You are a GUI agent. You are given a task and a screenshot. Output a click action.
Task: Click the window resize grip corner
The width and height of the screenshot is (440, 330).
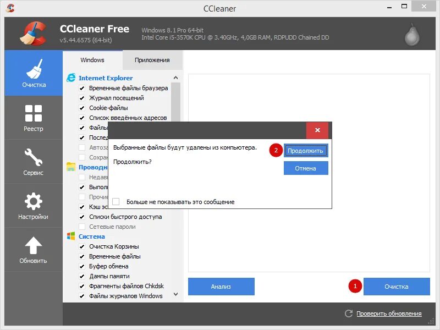431,321
